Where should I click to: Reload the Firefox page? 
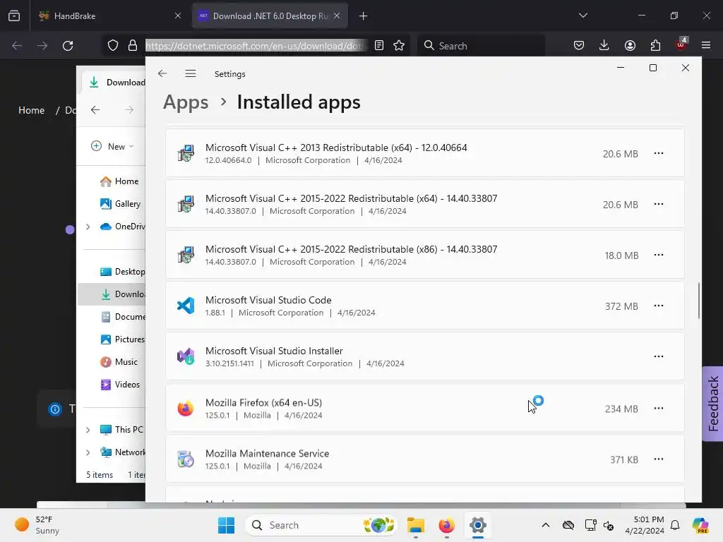(x=68, y=46)
